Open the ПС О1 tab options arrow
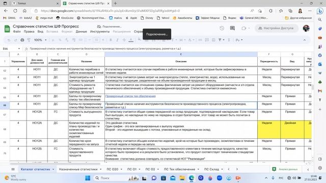The width and height of the screenshot is (326, 183). click(x=139, y=169)
